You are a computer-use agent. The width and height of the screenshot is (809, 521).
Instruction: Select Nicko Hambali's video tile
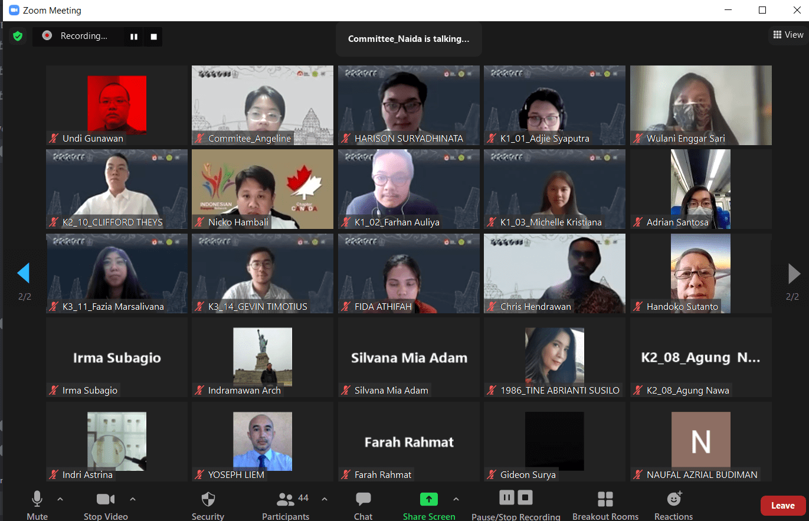pyautogui.click(x=263, y=189)
